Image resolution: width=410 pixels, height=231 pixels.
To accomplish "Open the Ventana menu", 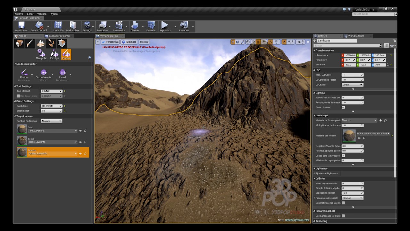I will [42, 14].
